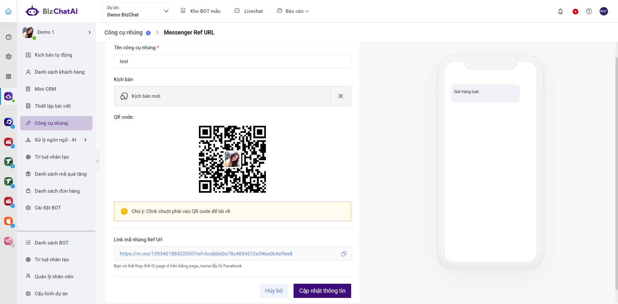618x304 pixels.
Task: Open the Kịch bản mới script selector
Action: tap(222, 96)
